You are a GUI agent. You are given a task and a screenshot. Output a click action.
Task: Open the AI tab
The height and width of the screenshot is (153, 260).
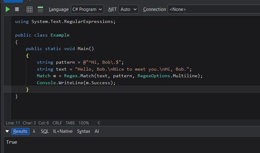(97, 131)
